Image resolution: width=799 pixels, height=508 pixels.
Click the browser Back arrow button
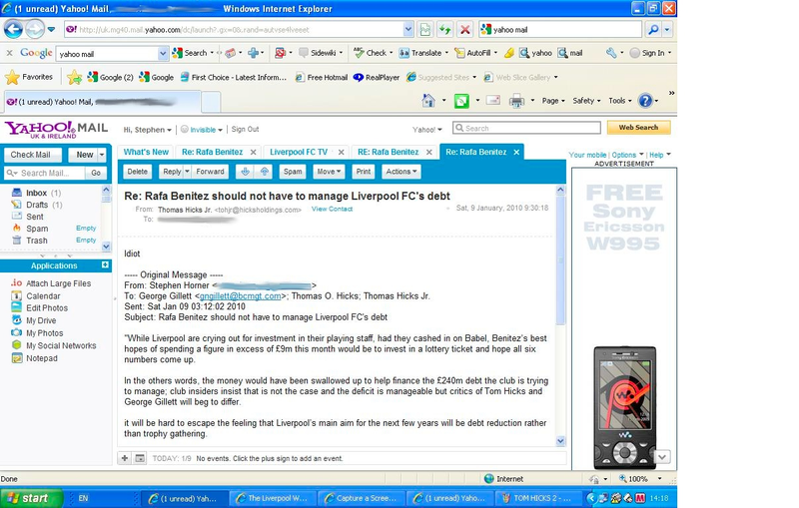[x=13, y=30]
